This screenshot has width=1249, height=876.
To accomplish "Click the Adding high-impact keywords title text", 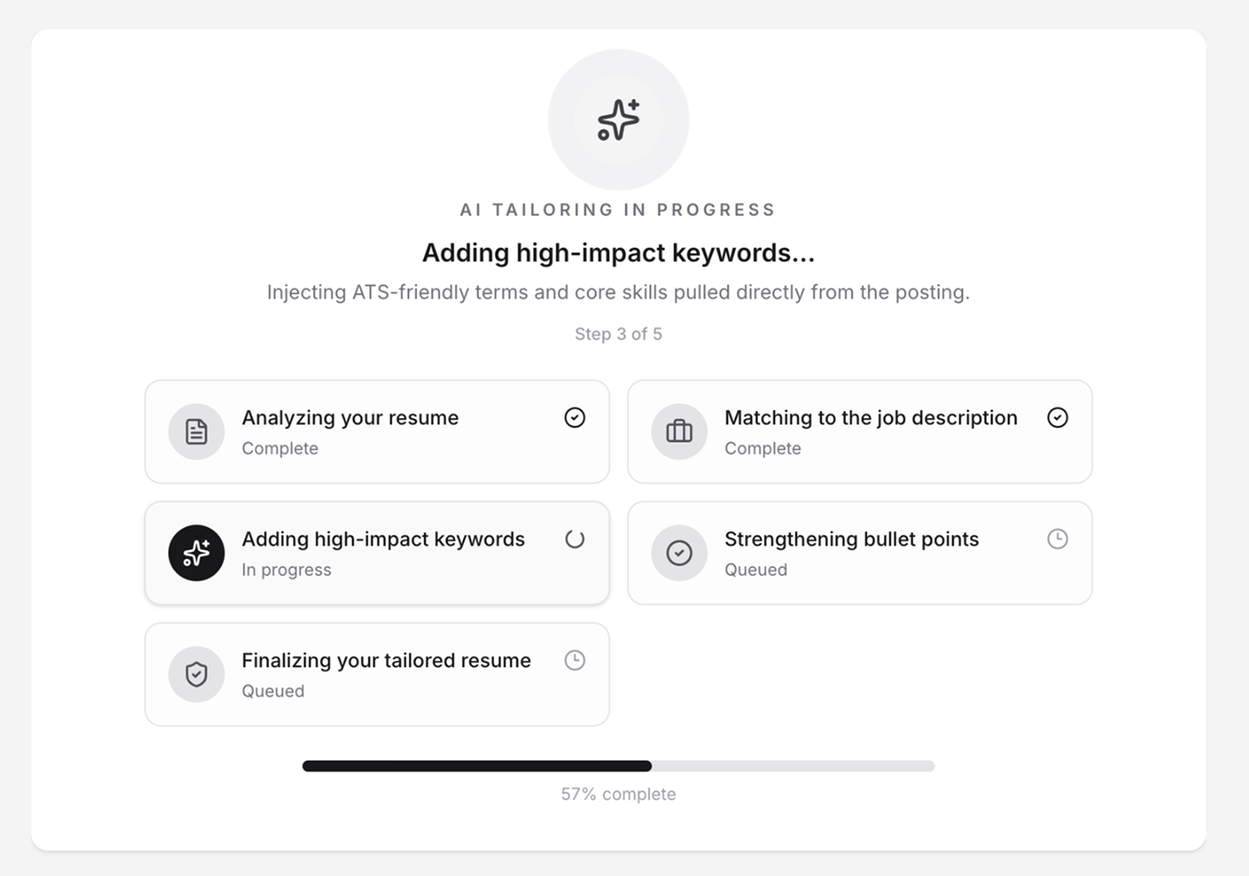I will (x=383, y=538).
